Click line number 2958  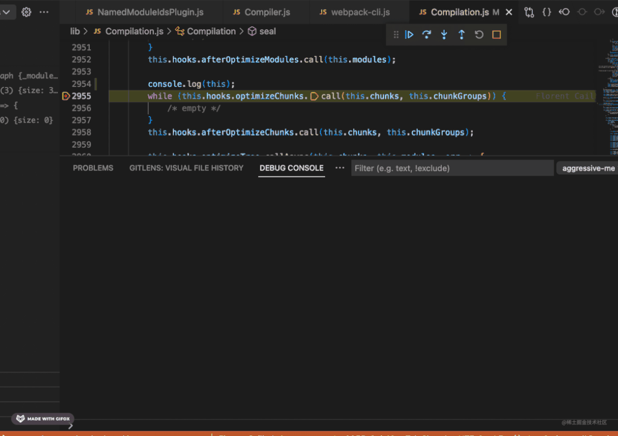click(x=81, y=132)
